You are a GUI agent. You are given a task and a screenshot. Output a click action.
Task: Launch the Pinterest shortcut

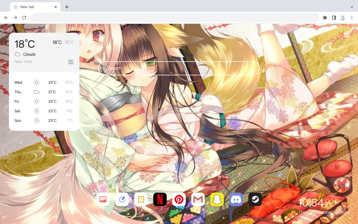(x=179, y=199)
